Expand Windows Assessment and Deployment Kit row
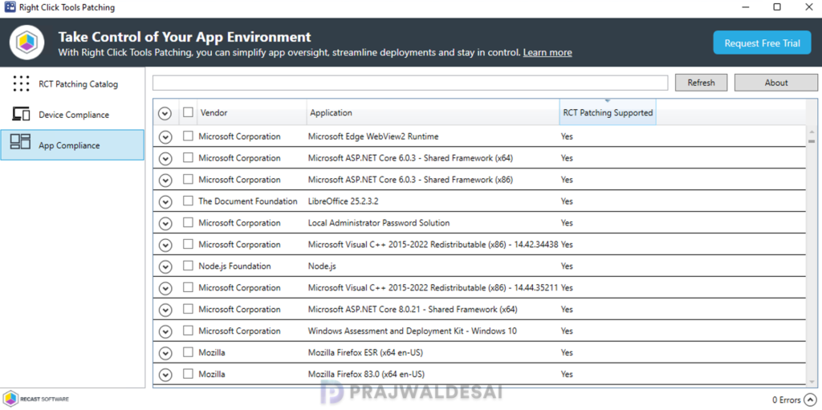Image resolution: width=822 pixels, height=410 pixels. coord(165,332)
